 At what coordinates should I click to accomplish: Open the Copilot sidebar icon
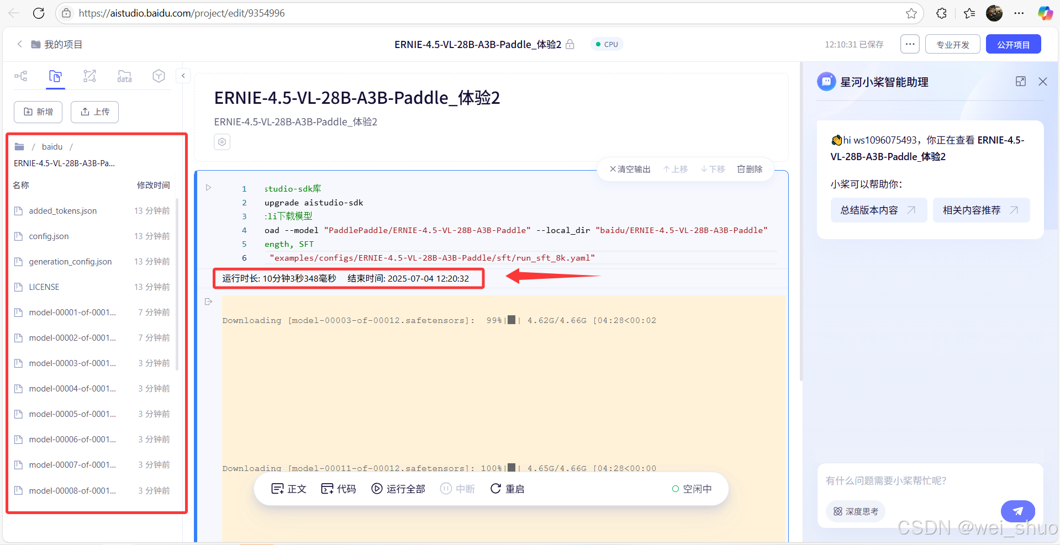1045,13
